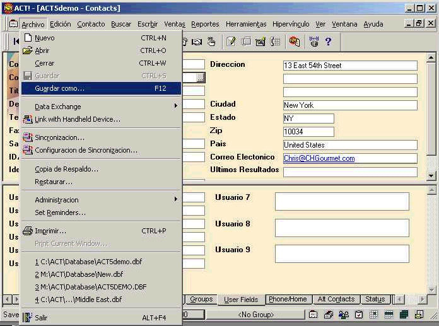Open daily calendar icon in status bar
439x326 pixels.
tap(374, 315)
